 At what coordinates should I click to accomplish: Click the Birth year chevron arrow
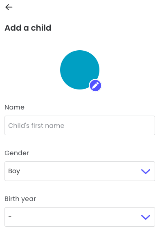pos(146,217)
